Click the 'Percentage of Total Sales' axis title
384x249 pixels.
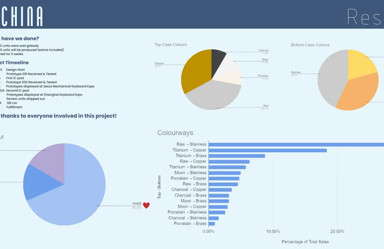305,242
